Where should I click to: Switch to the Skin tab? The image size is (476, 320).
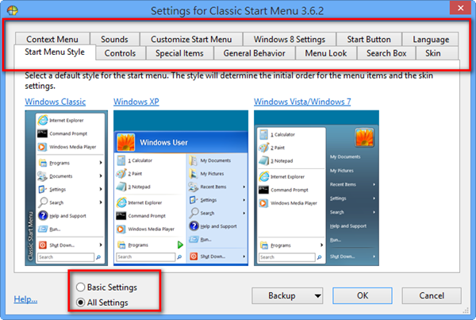tap(433, 54)
